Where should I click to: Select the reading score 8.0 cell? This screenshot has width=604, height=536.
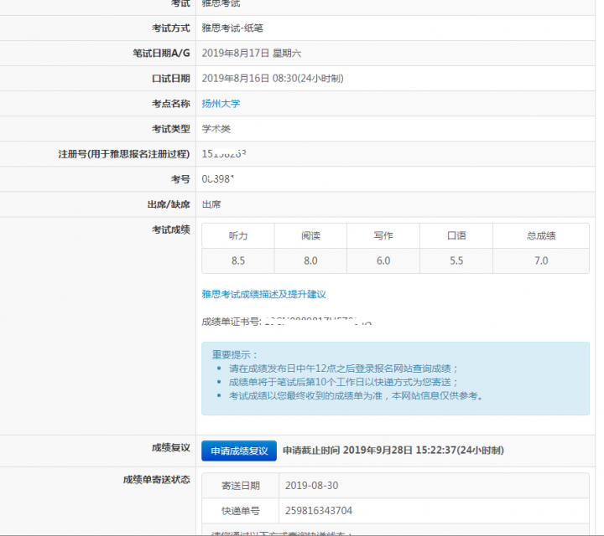pos(310,260)
